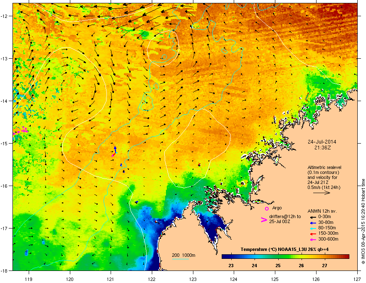Click the 0.5m/s (1kt 24h) text

click(x=324, y=187)
